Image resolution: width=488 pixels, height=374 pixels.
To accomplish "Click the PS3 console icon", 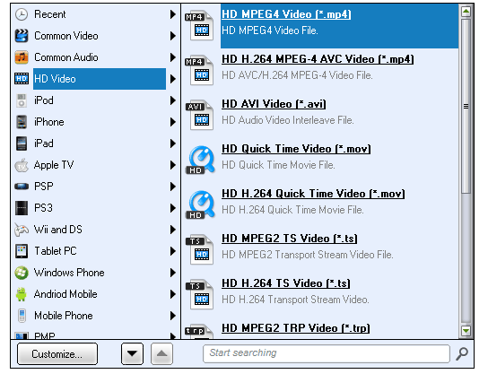I will click(x=22, y=208).
